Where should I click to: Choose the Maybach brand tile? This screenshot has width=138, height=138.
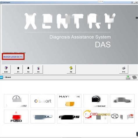(x=69, y=101)
